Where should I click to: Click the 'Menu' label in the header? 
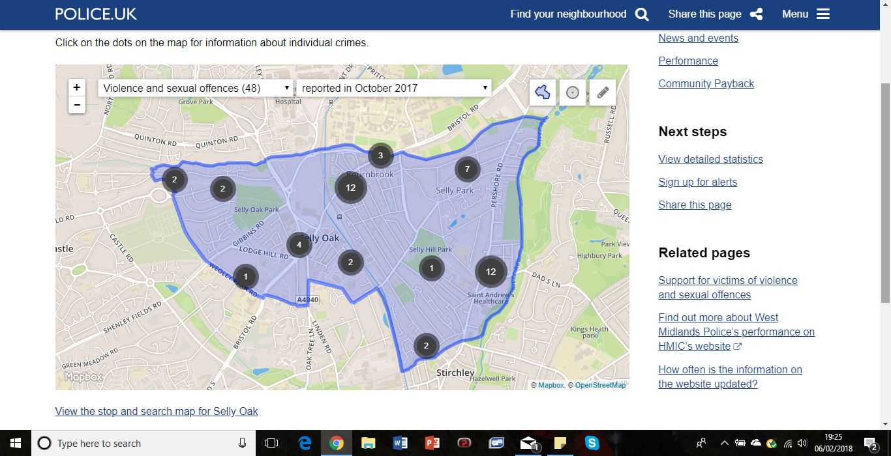coord(795,14)
